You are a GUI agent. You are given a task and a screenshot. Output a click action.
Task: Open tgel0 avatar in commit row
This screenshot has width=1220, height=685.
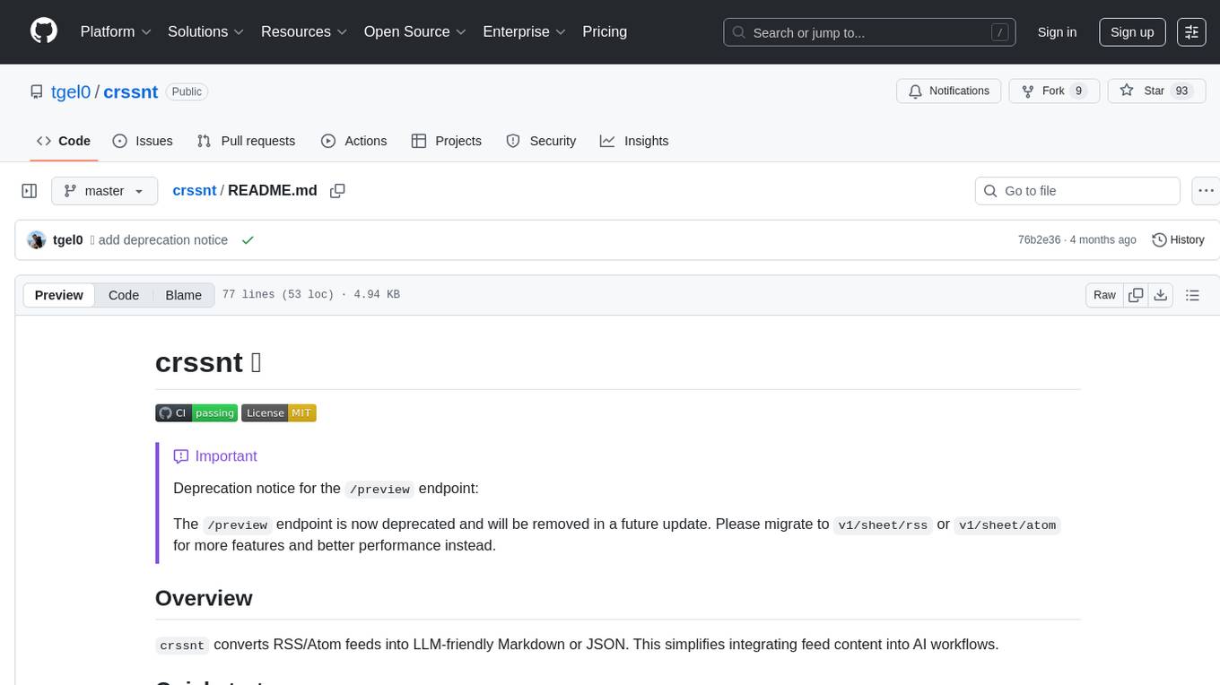[37, 240]
